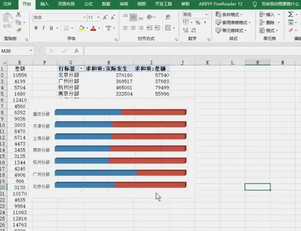Open the font color dropdown arrow
Image resolution: width=301 pixels, height=231 pixels.
click(99, 28)
